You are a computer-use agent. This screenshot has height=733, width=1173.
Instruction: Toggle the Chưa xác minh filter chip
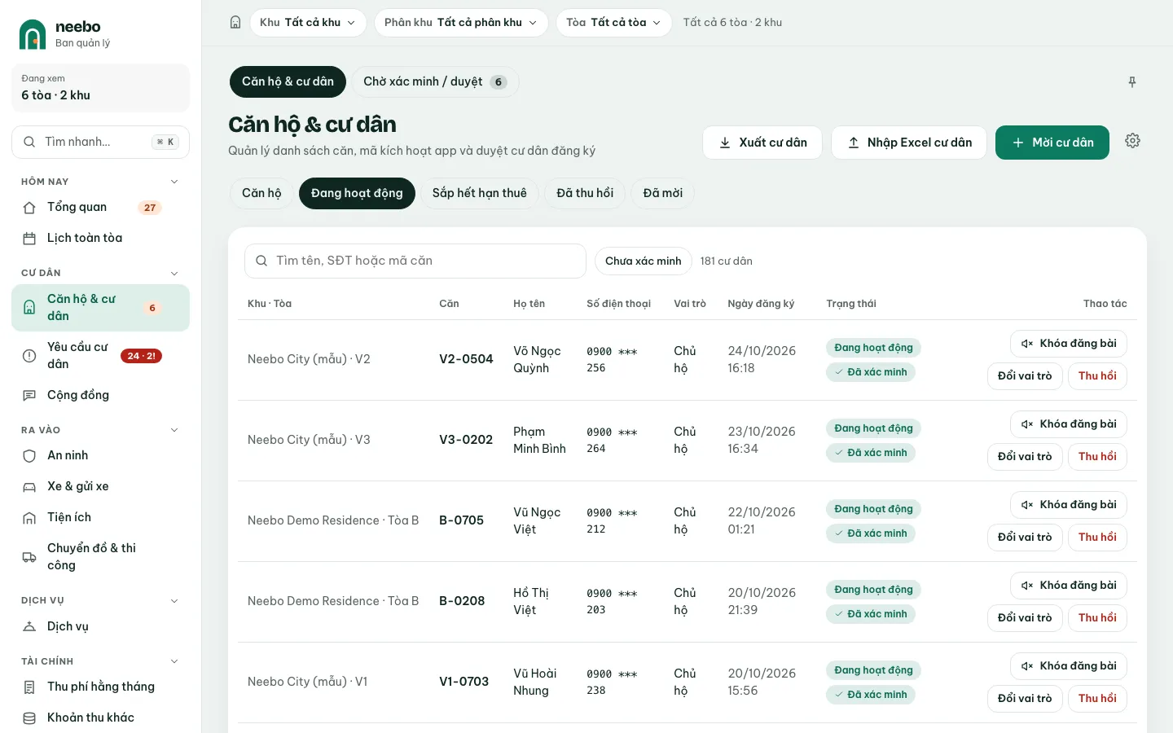click(643, 261)
